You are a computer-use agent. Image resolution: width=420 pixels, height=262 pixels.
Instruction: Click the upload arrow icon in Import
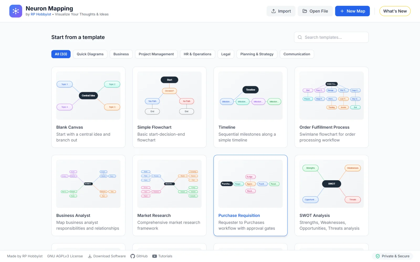[274, 11]
